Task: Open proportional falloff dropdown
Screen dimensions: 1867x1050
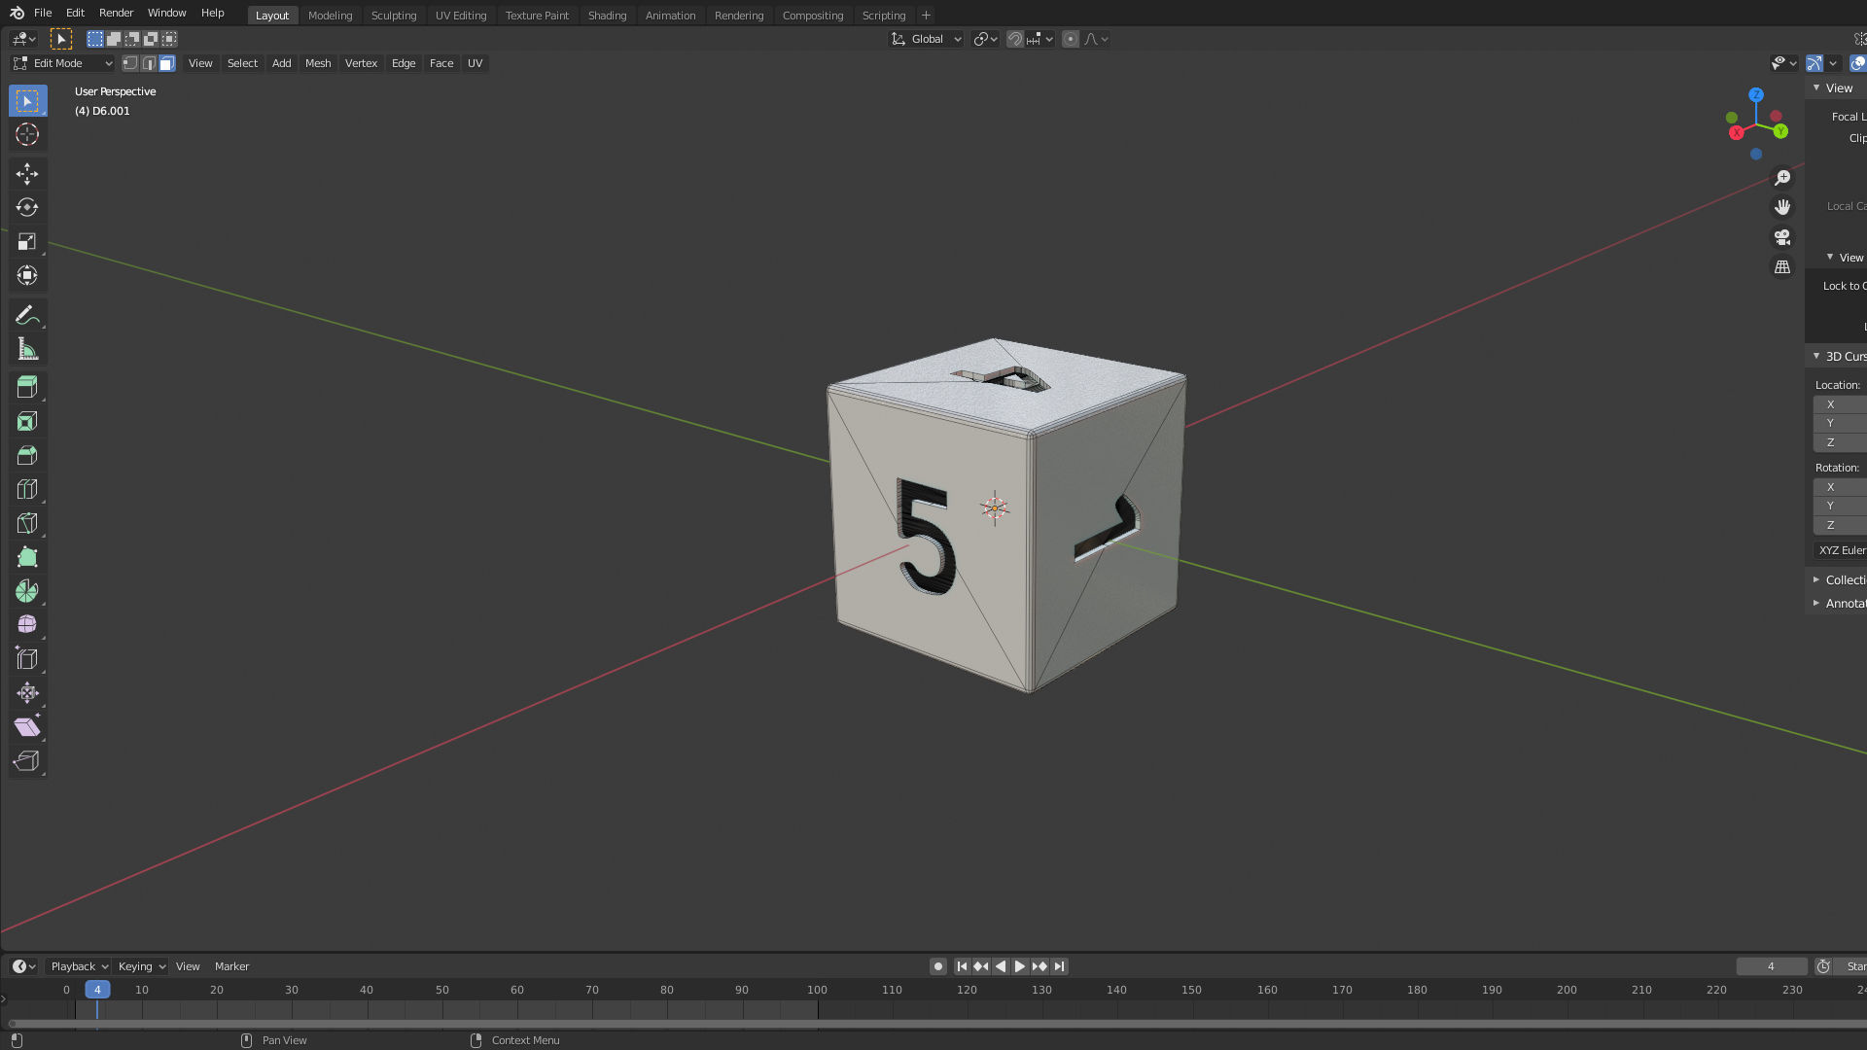Action: tap(1096, 39)
